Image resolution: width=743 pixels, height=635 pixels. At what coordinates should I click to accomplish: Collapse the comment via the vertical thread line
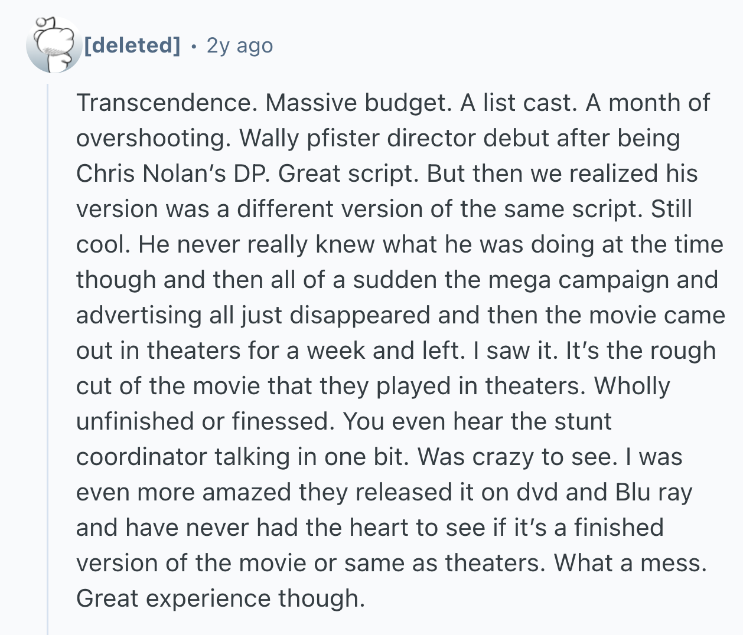tap(48, 354)
